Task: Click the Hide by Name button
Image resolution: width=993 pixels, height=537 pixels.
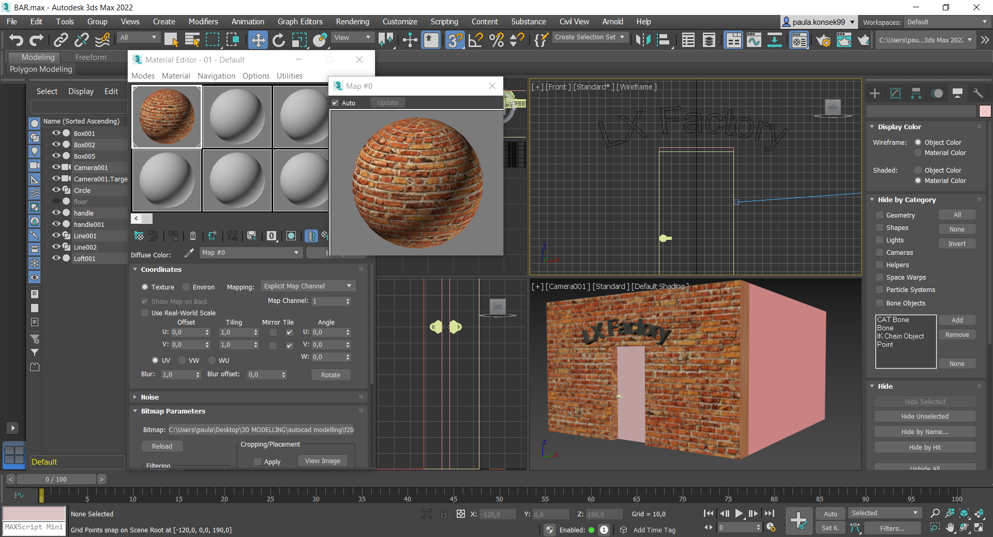Action: pos(925,432)
